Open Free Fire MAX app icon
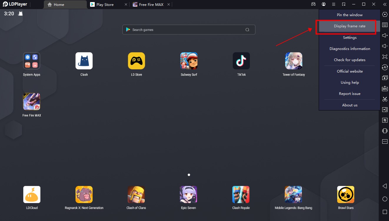Screen dimensions: 389x221 (32, 102)
